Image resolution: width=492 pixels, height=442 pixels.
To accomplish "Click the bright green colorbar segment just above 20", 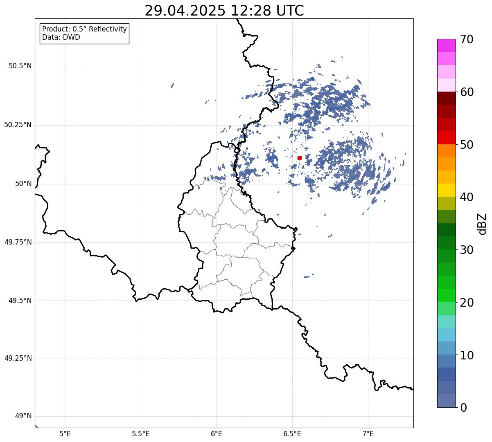I will tap(447, 296).
